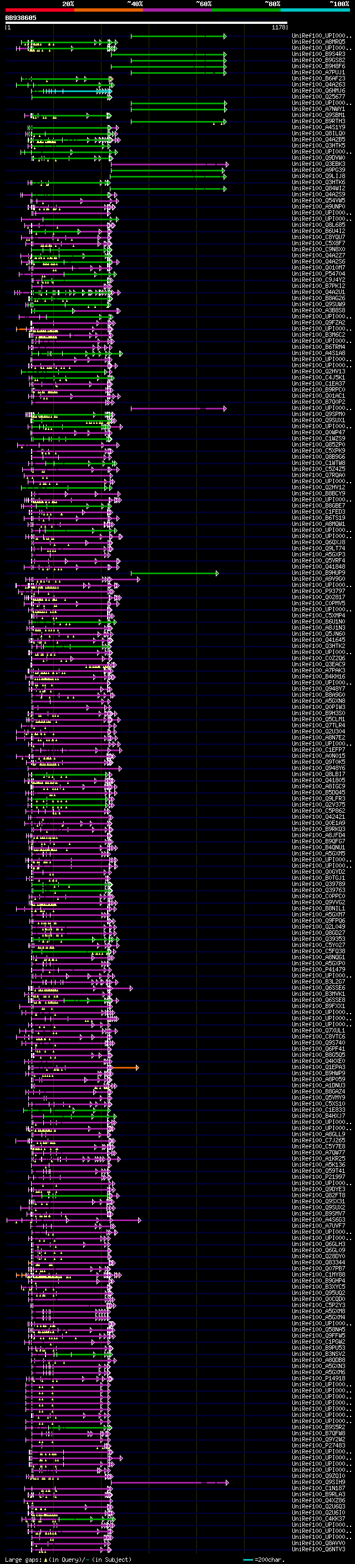Select the UniRef100_A9UNP0 label
This screenshot has height=1564, width=355.
(318, 207)
